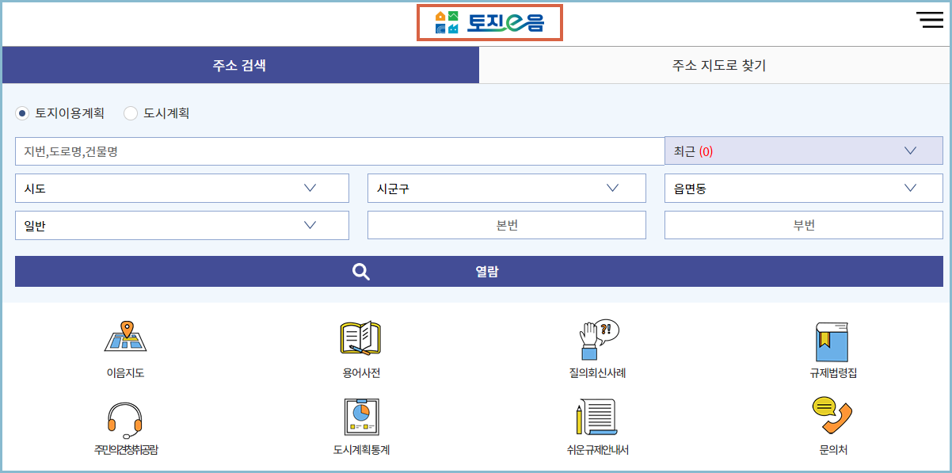This screenshot has width=952, height=473.
Task: Open the 시도 province dropdown
Action: click(181, 188)
